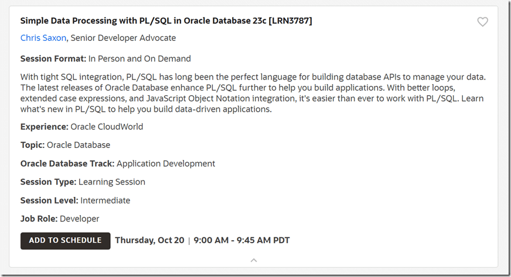
Task: Click the Developer job role value
Action: tap(79, 219)
